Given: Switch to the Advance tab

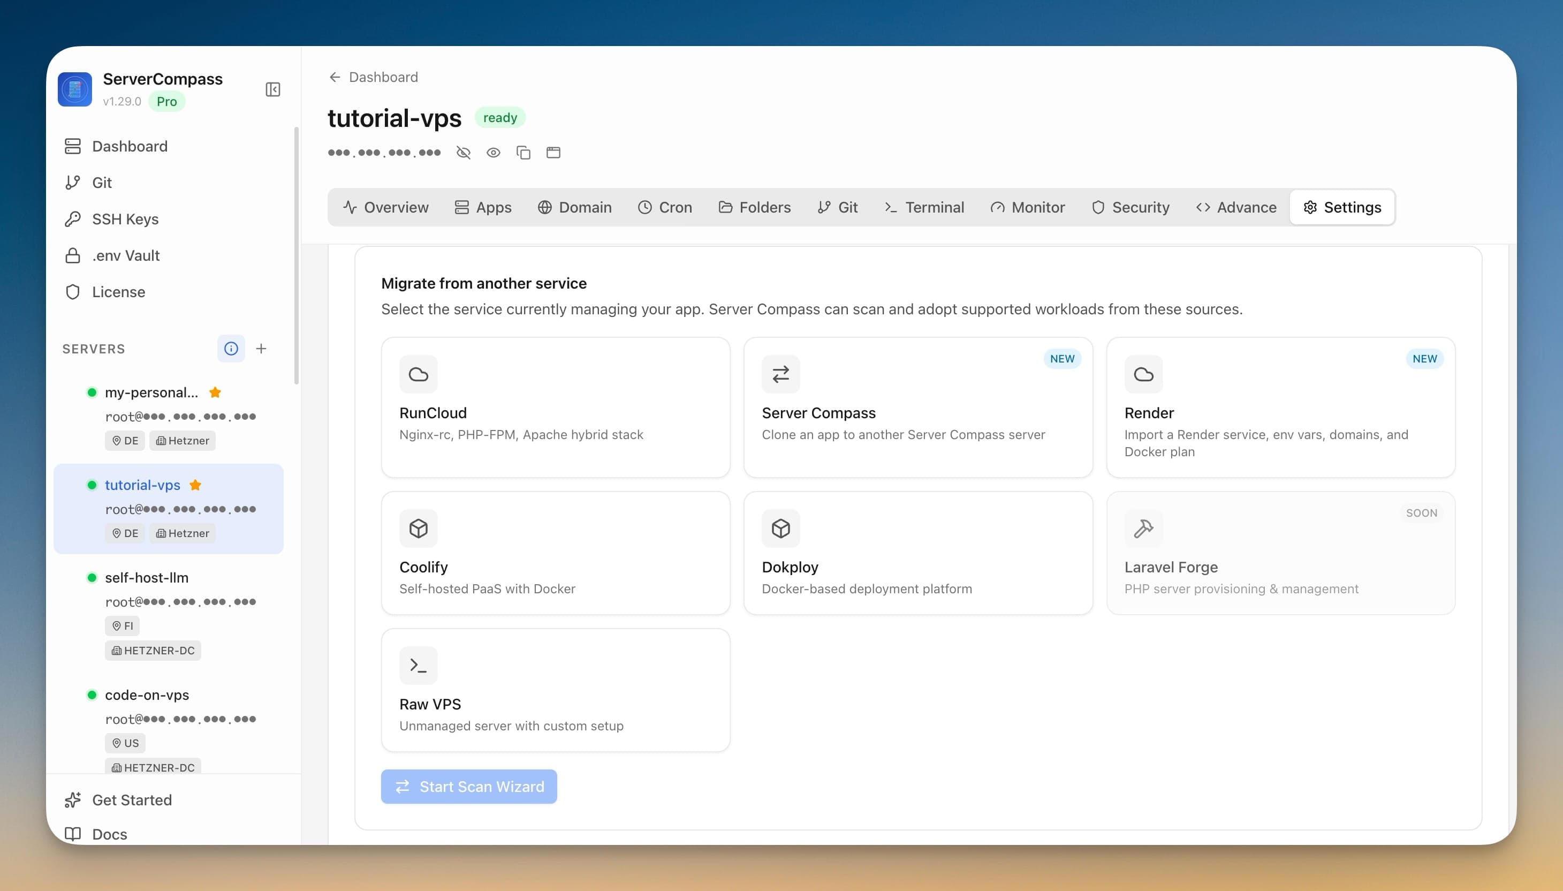Looking at the screenshot, I should pyautogui.click(x=1236, y=207).
